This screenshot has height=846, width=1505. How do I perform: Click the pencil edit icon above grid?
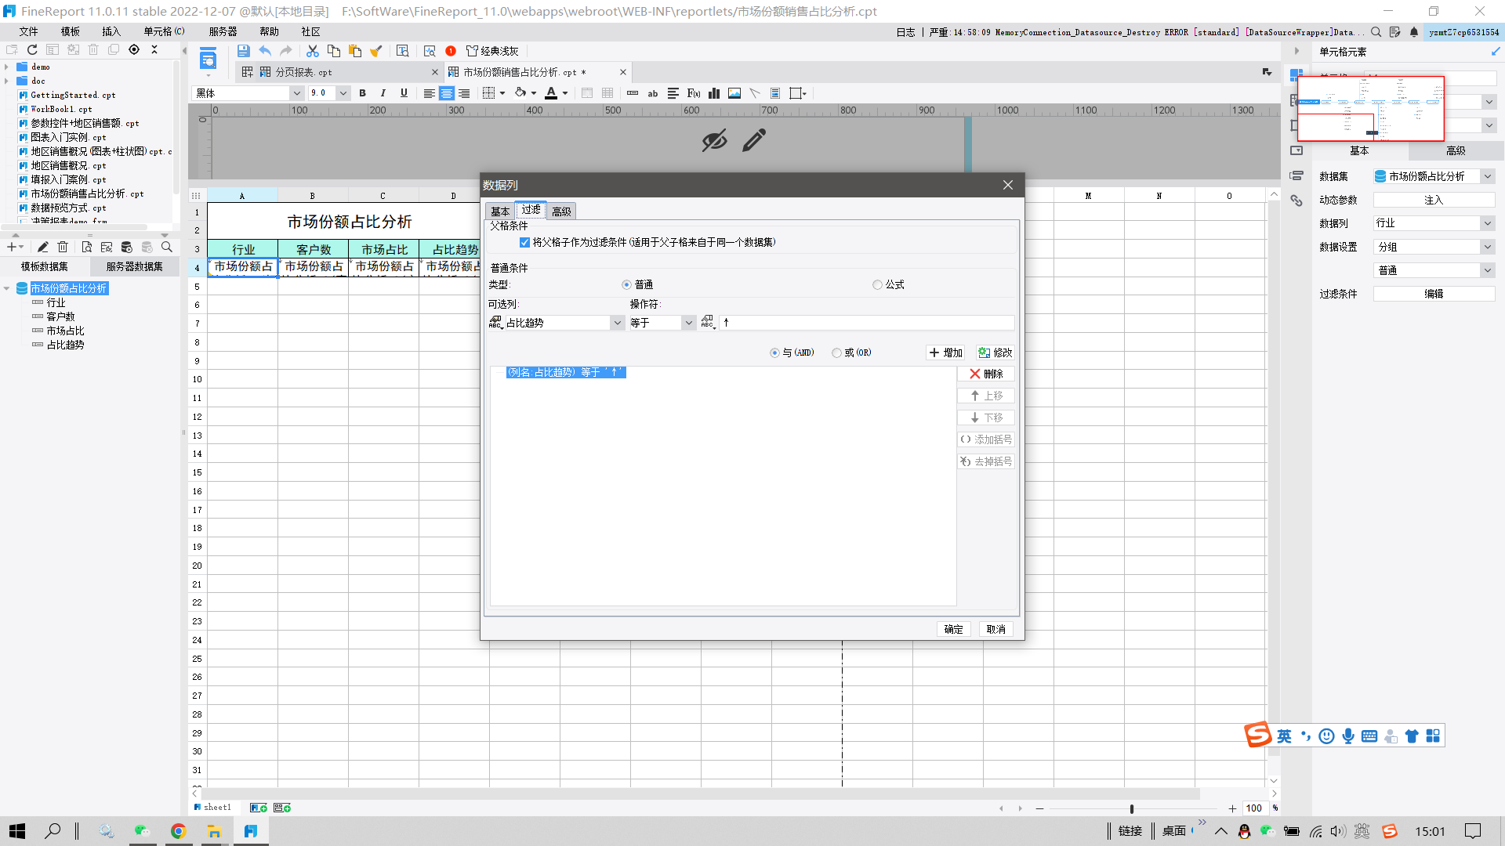[x=754, y=141]
